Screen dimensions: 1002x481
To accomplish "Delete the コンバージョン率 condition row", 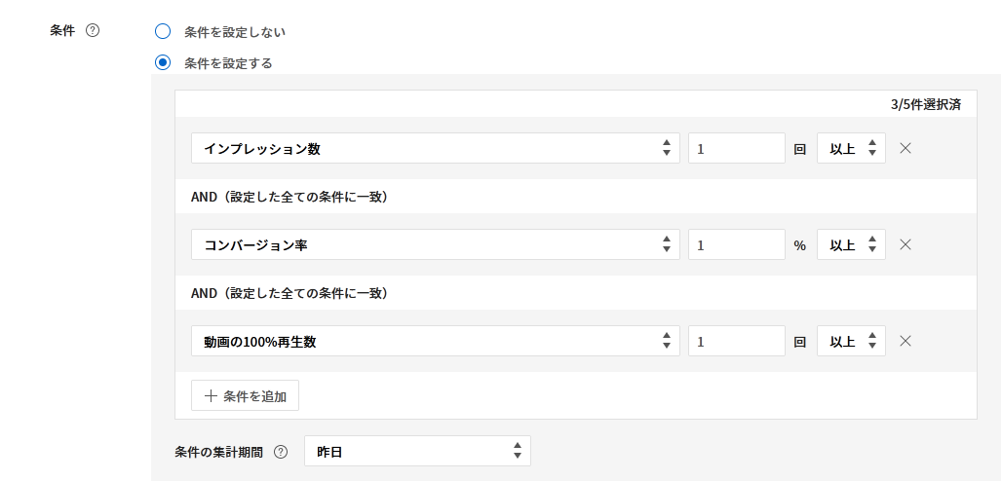I will coord(905,244).
